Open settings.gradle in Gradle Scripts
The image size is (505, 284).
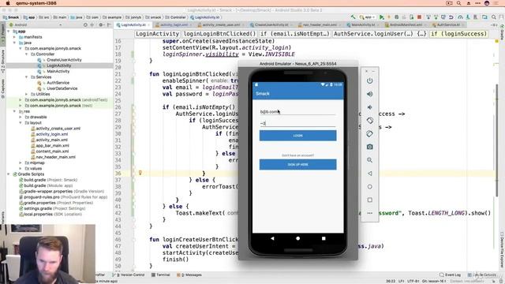pyautogui.click(x=39, y=208)
